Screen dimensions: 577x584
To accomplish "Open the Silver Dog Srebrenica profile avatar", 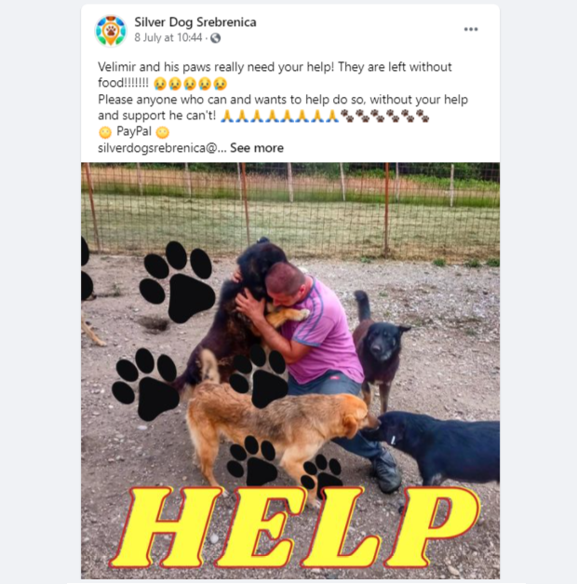I will [111, 31].
